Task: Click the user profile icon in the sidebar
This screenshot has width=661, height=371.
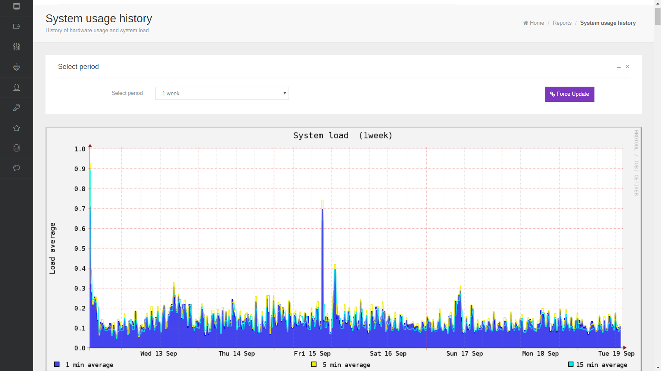Action: (17, 87)
